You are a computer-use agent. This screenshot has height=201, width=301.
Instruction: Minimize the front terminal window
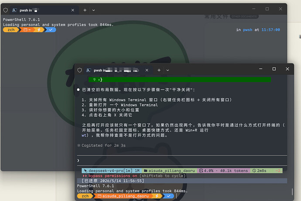[x=261, y=69]
